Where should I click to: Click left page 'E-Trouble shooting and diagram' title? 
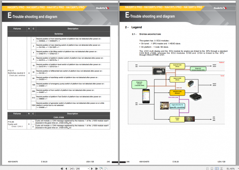pyautogui.click(x=32, y=16)
